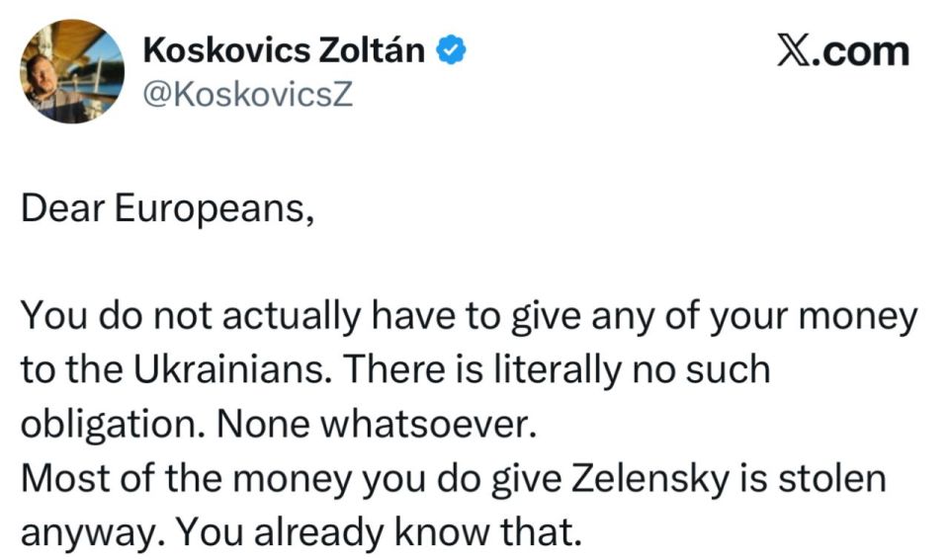
Task: Click the phrase "None whatsoever."
Action: [373, 423]
